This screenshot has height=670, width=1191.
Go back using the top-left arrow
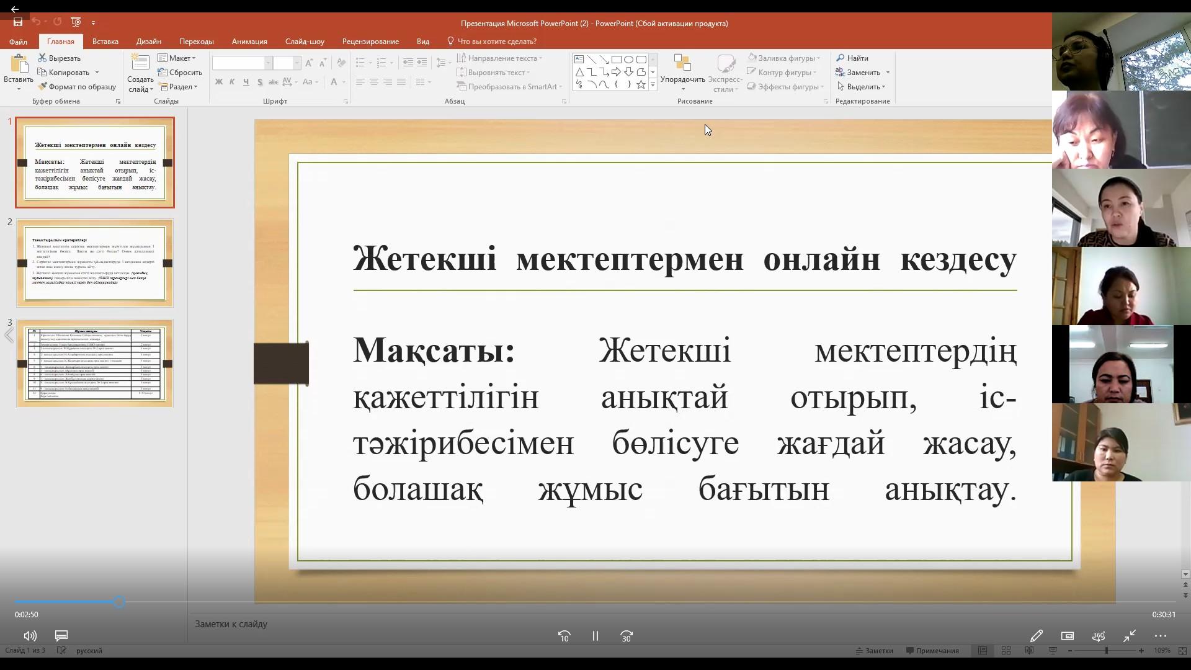[14, 9]
